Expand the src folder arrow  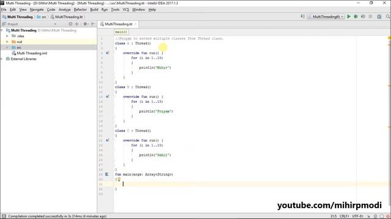7,47
